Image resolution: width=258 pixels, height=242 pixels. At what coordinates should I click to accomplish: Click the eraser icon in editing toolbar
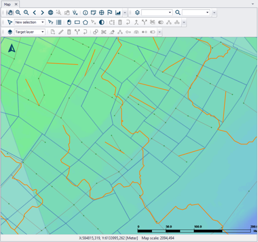pyautogui.click(x=112, y=32)
